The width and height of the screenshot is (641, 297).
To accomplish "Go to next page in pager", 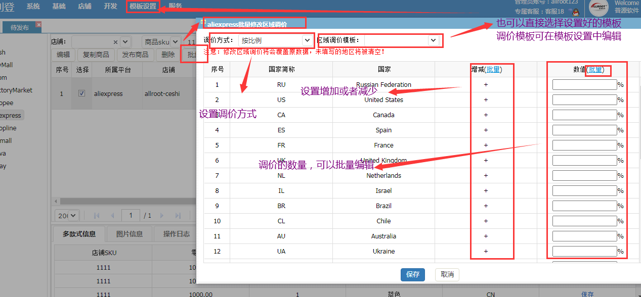I will [163, 216].
